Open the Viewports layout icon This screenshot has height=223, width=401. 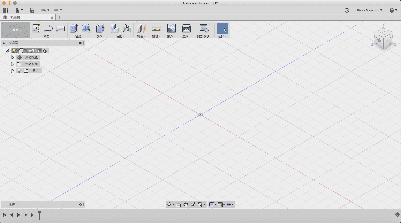[x=229, y=205]
